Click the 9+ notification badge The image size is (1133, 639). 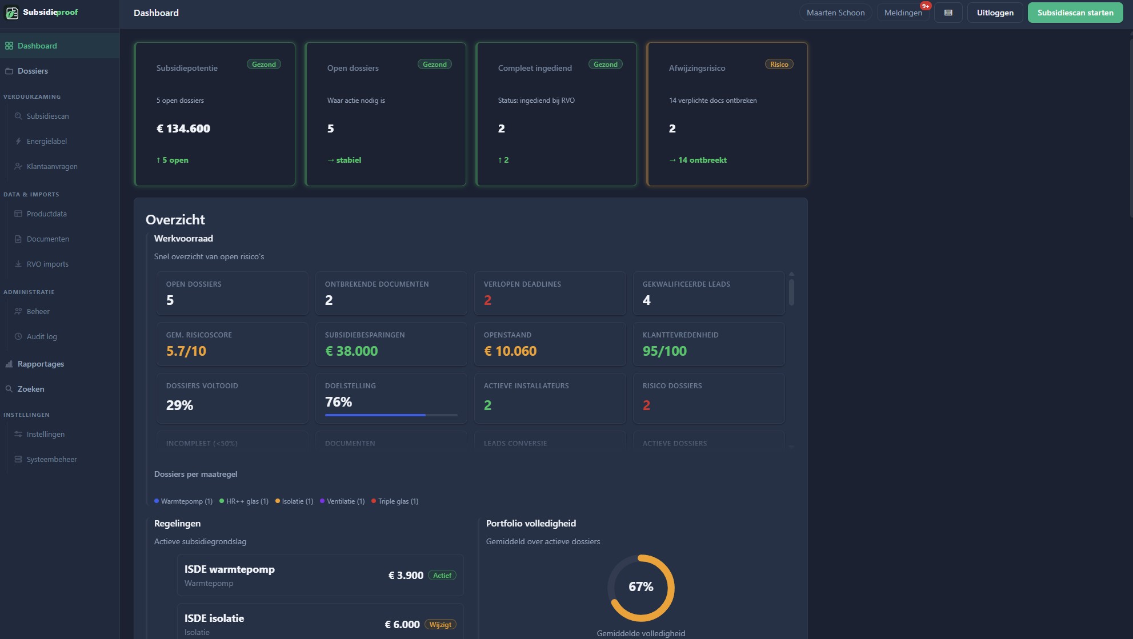(926, 6)
